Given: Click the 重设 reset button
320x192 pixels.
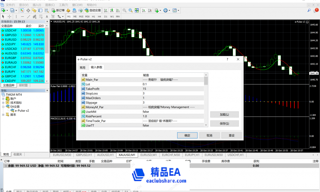Looking at the screenshot, I should (x=232, y=135).
